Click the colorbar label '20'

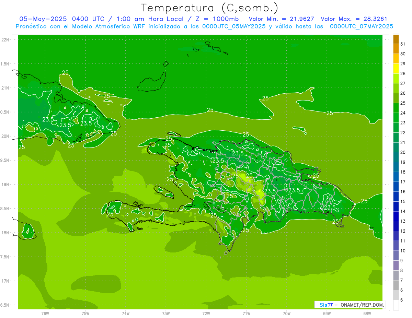403,152
